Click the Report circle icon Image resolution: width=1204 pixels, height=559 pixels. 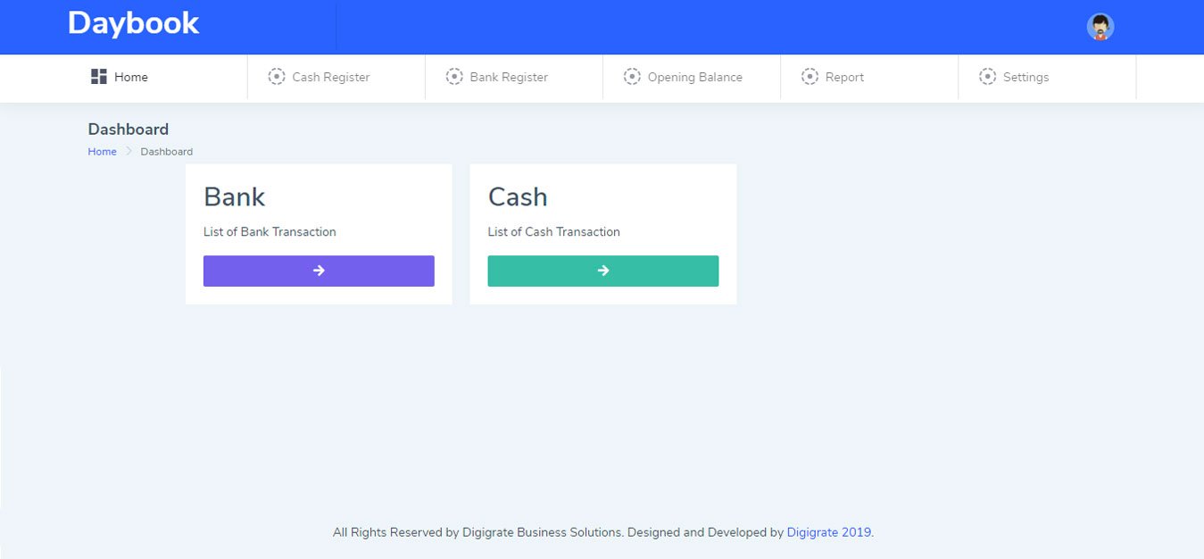[810, 77]
